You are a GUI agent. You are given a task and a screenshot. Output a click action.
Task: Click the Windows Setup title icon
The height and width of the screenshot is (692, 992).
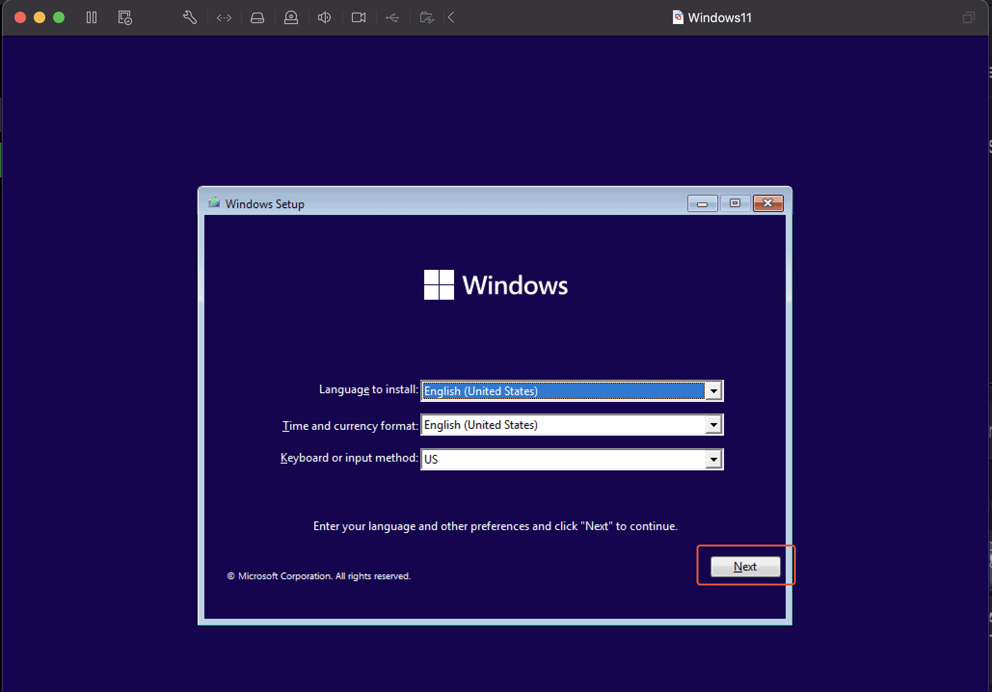click(214, 203)
